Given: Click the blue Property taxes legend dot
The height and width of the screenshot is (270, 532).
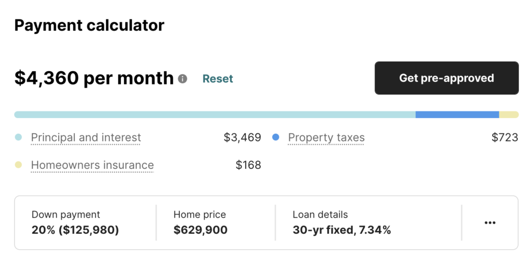Looking at the screenshot, I should pos(275,137).
